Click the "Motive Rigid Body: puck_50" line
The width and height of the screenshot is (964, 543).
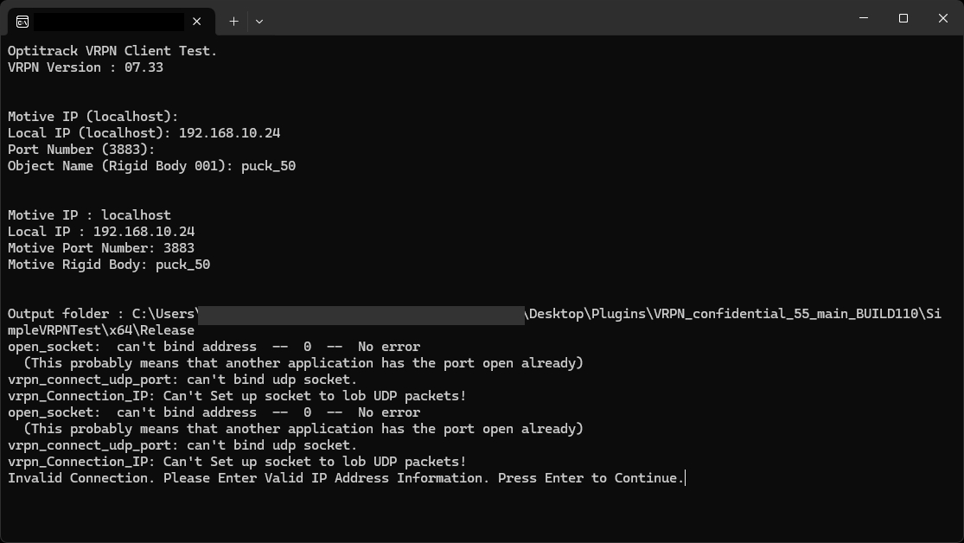point(109,265)
